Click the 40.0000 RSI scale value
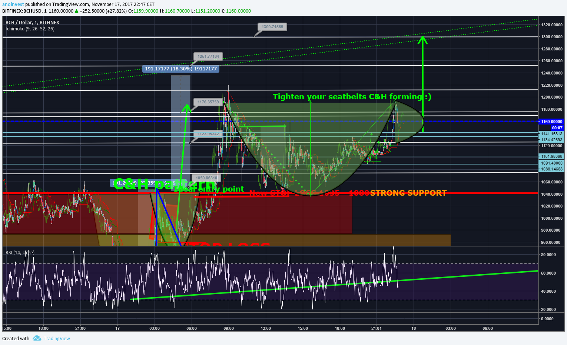 (548, 291)
